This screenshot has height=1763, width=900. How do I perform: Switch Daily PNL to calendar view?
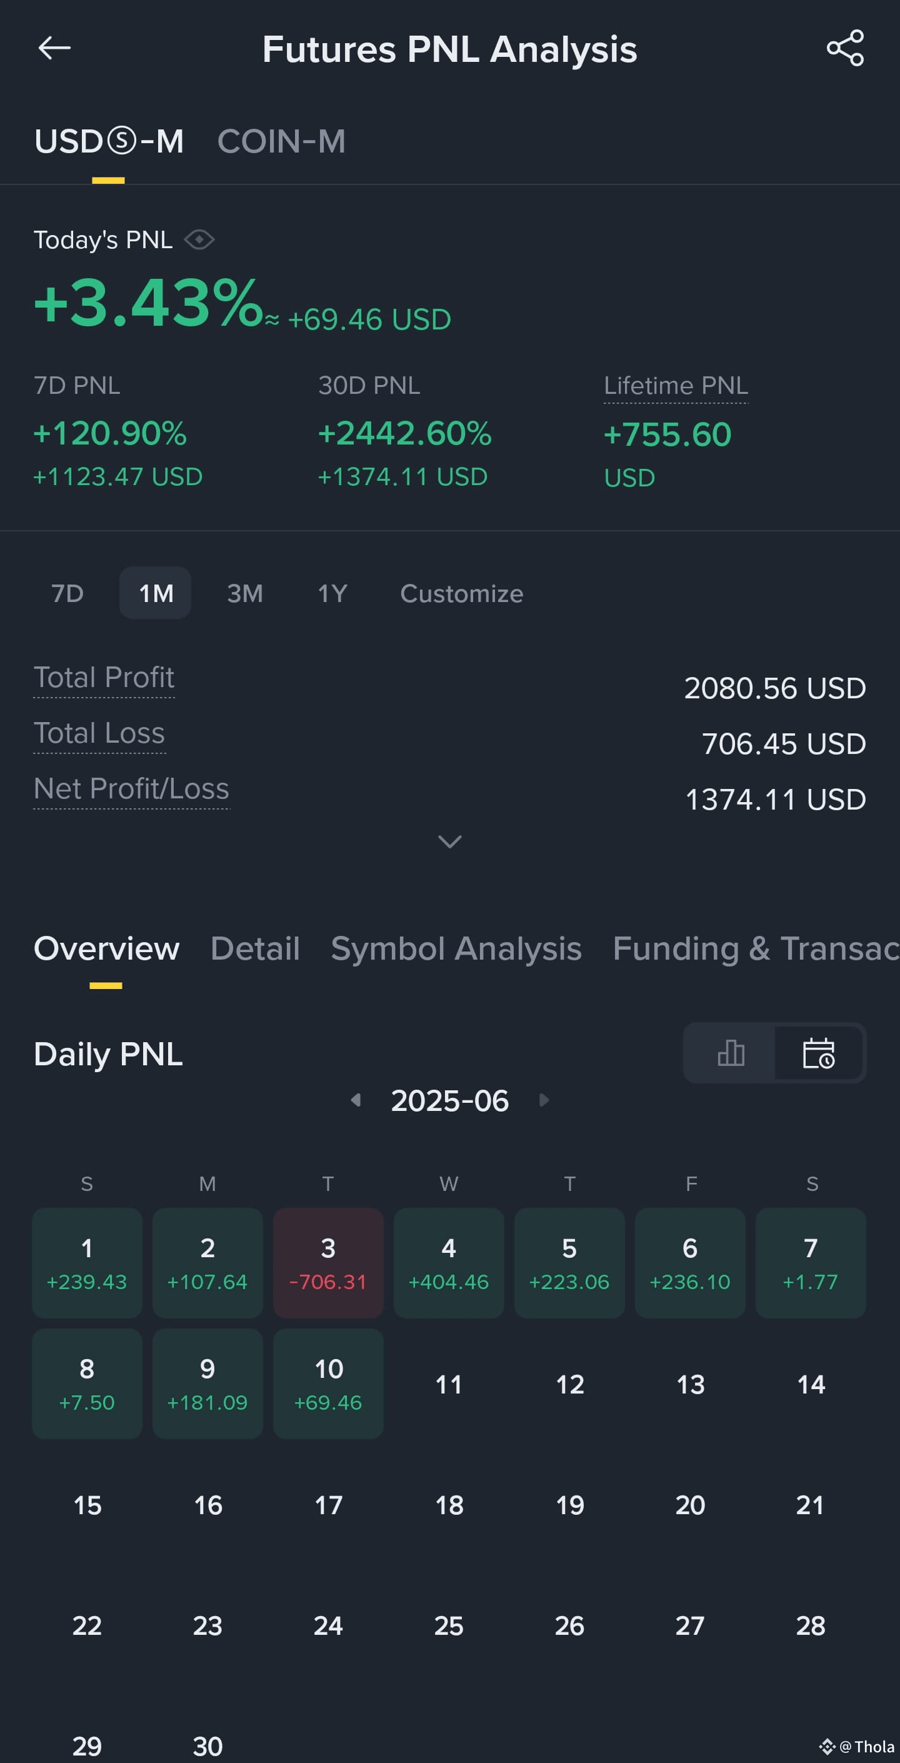tap(819, 1052)
